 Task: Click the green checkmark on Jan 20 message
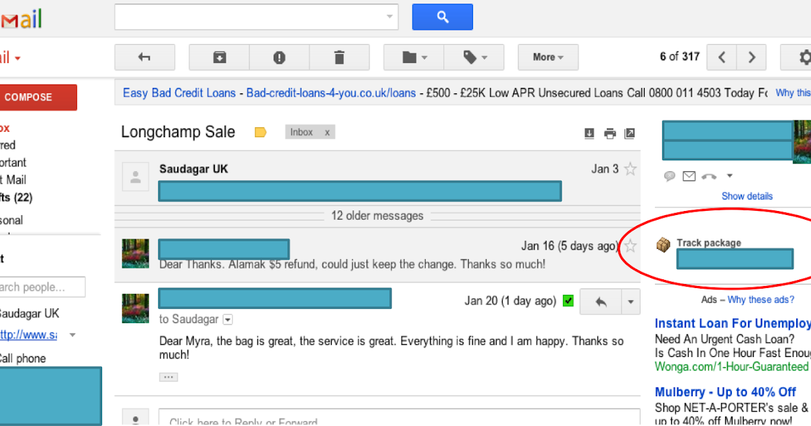coord(568,301)
